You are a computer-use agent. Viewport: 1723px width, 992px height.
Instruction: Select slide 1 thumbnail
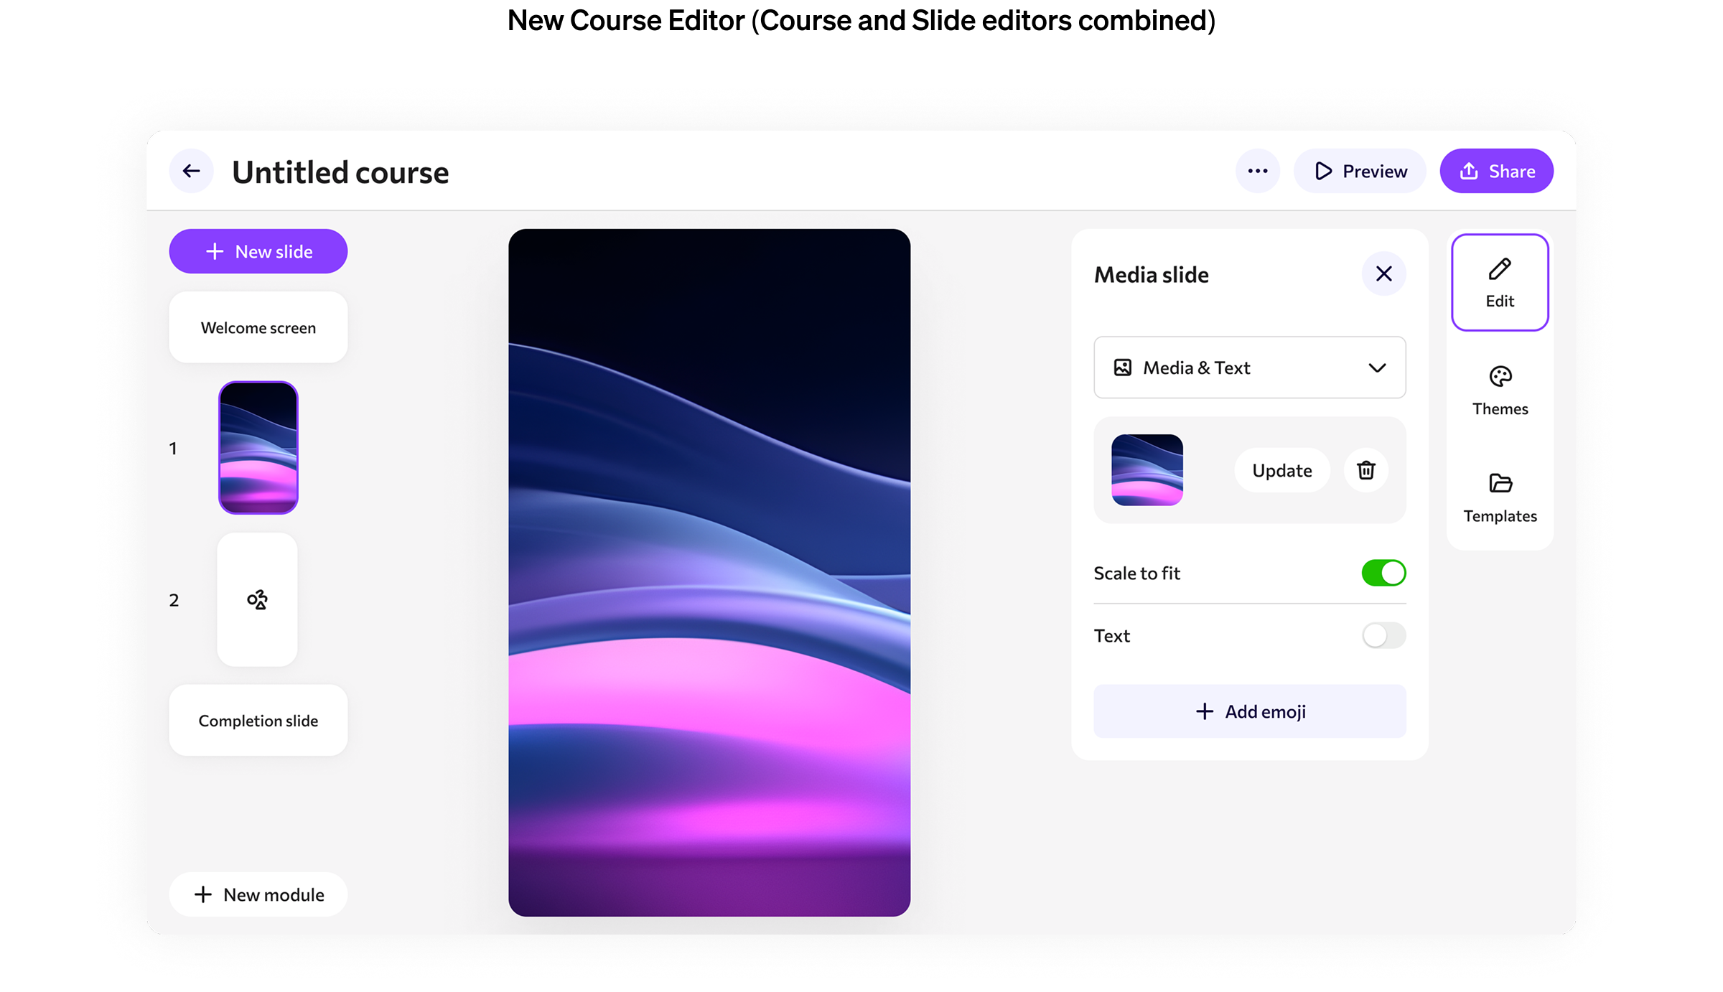coord(258,447)
